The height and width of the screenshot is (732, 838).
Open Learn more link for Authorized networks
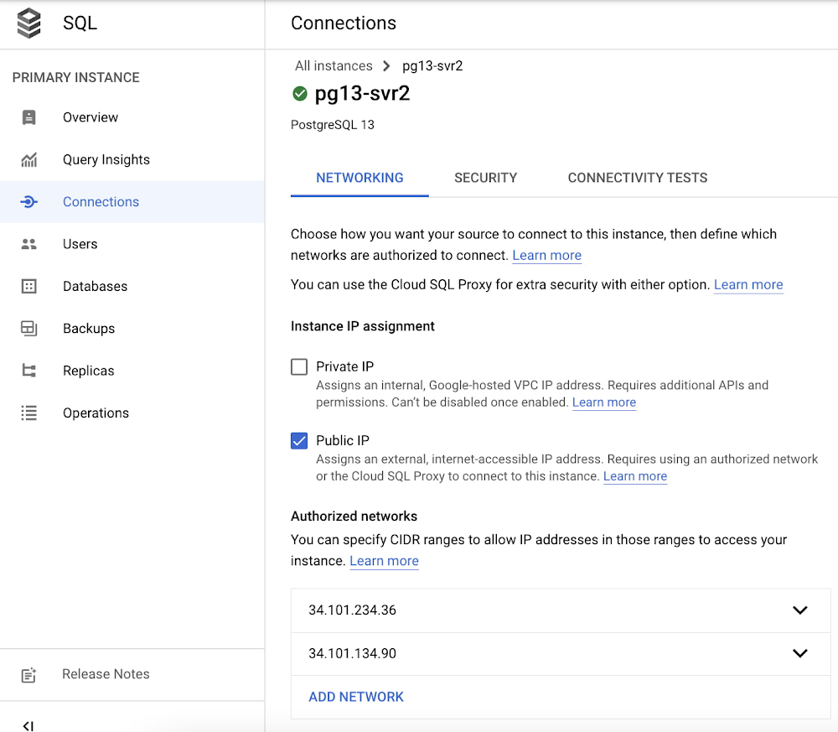tap(384, 561)
